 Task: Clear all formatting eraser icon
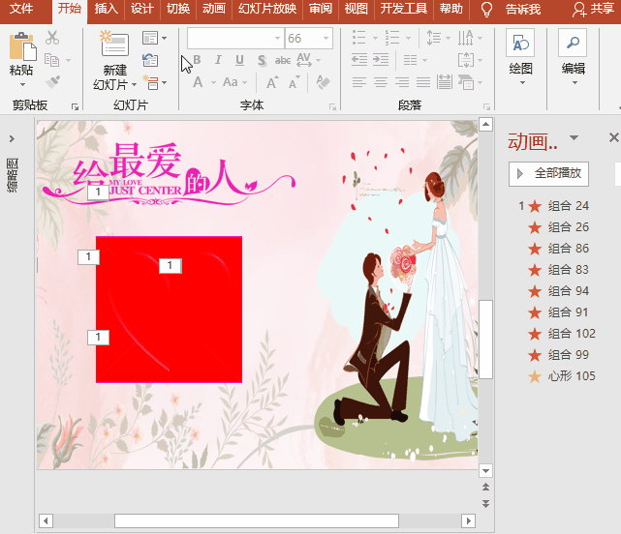[324, 82]
